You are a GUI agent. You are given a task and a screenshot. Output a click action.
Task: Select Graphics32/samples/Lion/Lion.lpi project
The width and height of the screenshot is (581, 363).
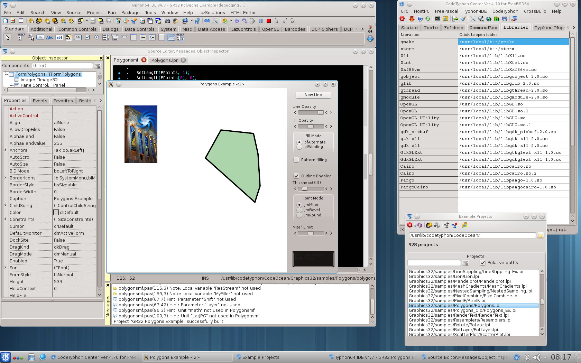coord(444,276)
